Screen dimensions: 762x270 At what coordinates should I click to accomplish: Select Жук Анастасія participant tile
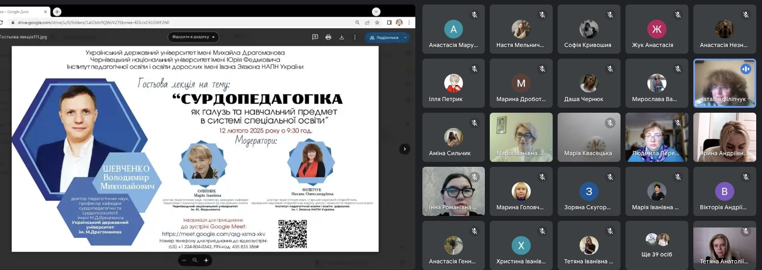(657, 29)
